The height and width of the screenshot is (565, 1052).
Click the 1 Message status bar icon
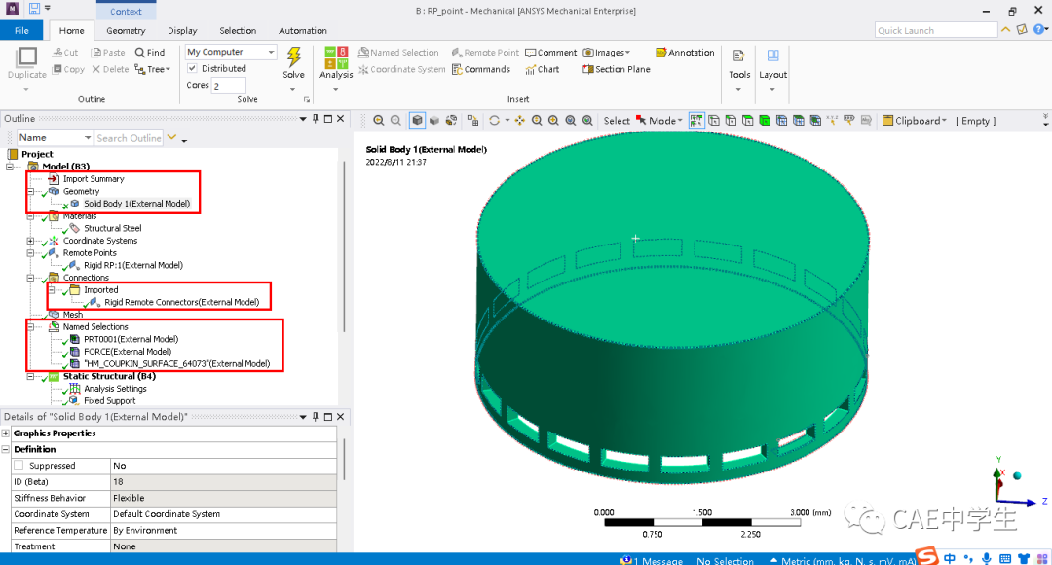[626, 560]
